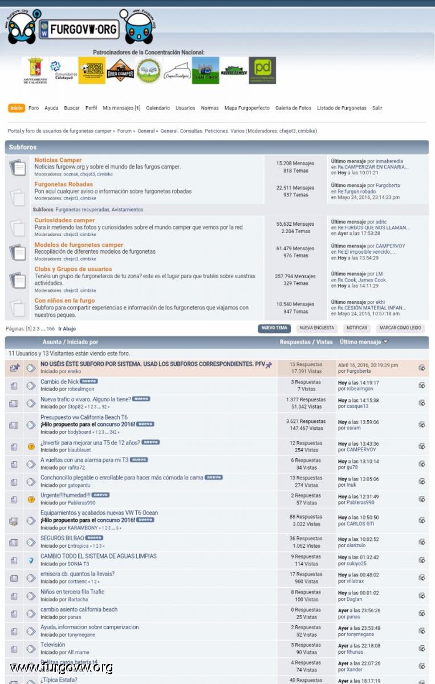Viewport: 435px width, 684px height.
Task: Open the Furgonetas recuperadas subforum link
Action: tap(82, 210)
